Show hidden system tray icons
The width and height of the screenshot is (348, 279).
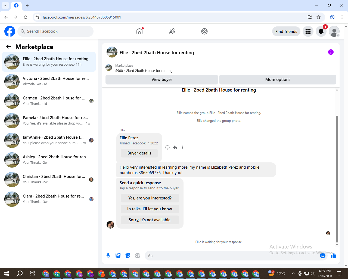coord(293,274)
